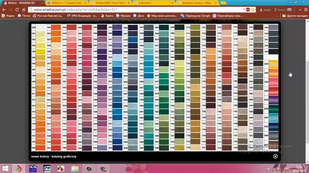
Task: Show hidden system tray icons
Action: [x=262, y=169]
